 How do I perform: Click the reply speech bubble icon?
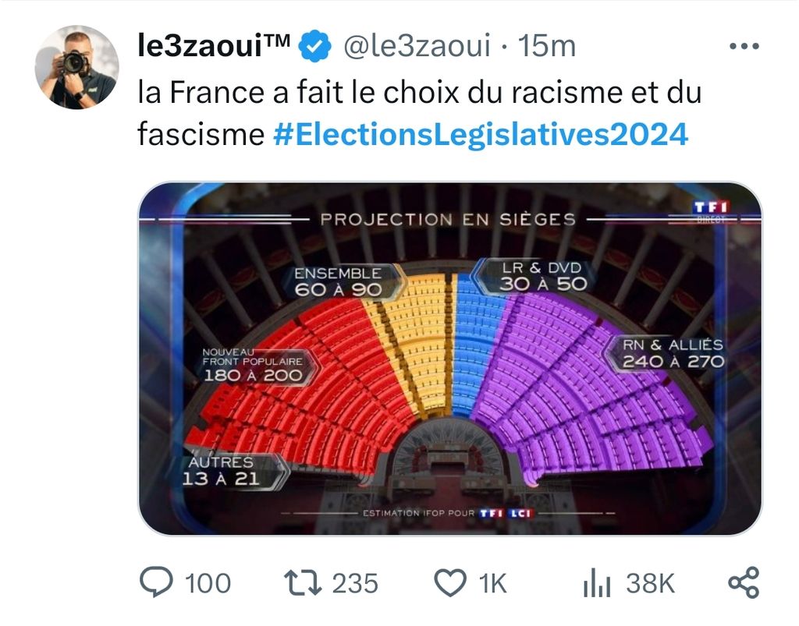158,583
